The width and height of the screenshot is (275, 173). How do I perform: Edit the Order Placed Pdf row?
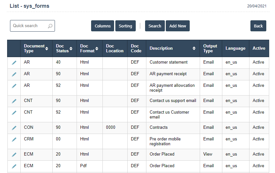click(x=14, y=166)
